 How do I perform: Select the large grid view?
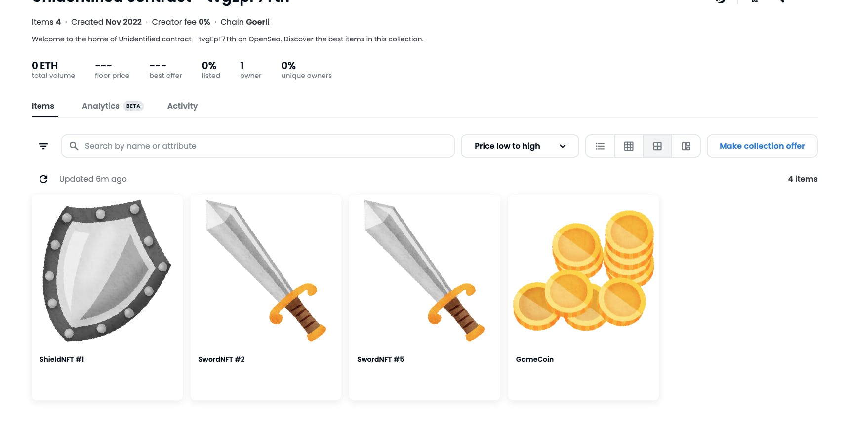[x=657, y=146]
